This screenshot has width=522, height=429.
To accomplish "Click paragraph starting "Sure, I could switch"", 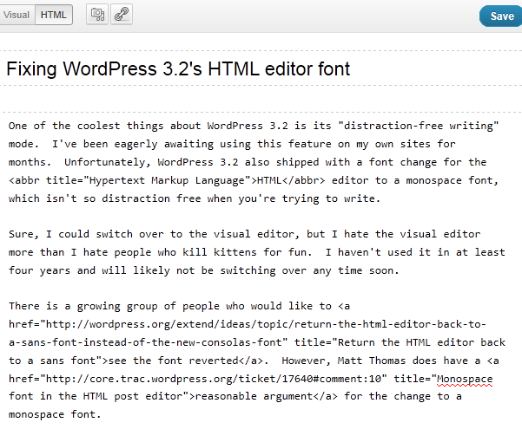I will (257, 252).
